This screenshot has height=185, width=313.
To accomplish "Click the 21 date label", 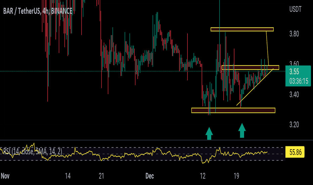I will [101, 176].
